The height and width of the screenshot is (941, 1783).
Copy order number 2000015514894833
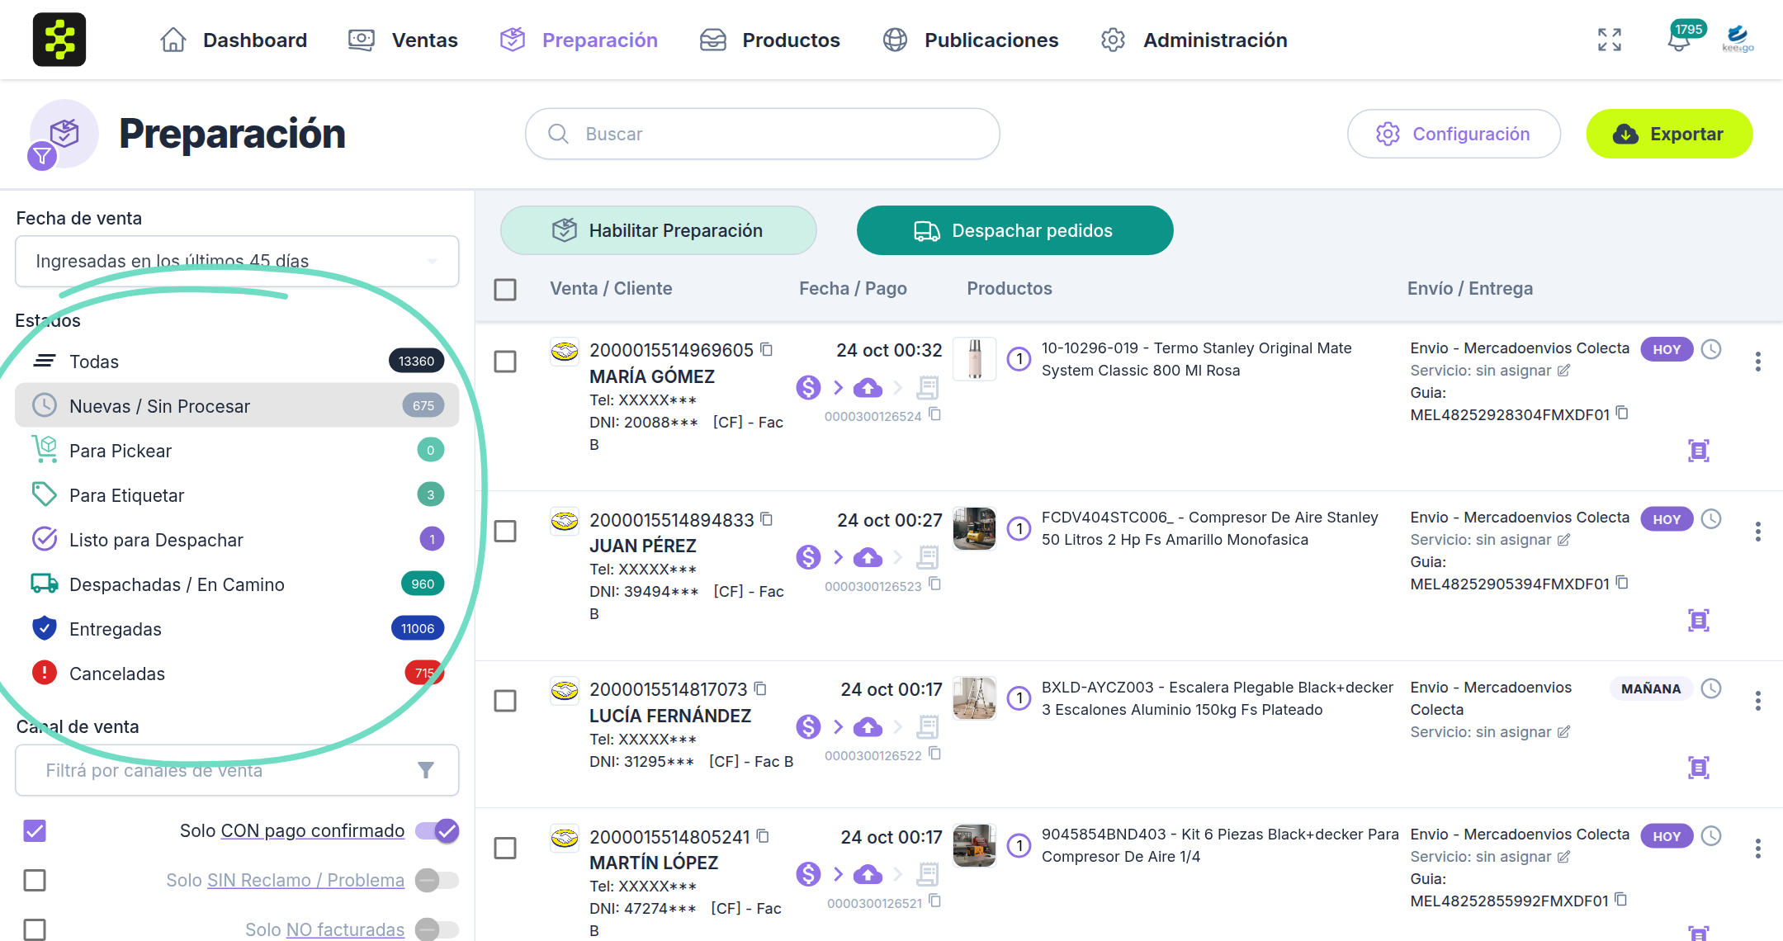[767, 519]
